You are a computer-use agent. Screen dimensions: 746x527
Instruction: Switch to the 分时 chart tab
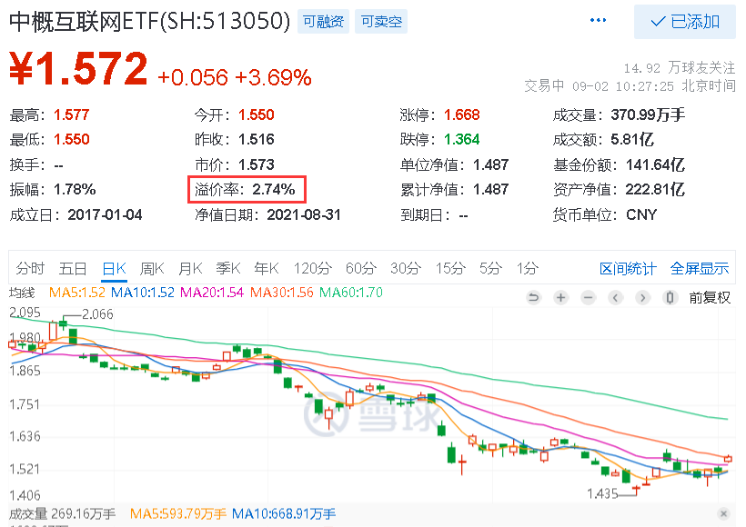point(30,268)
